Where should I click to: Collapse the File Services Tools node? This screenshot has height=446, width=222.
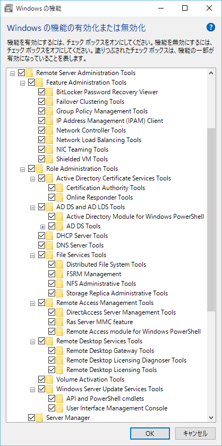(x=32, y=255)
